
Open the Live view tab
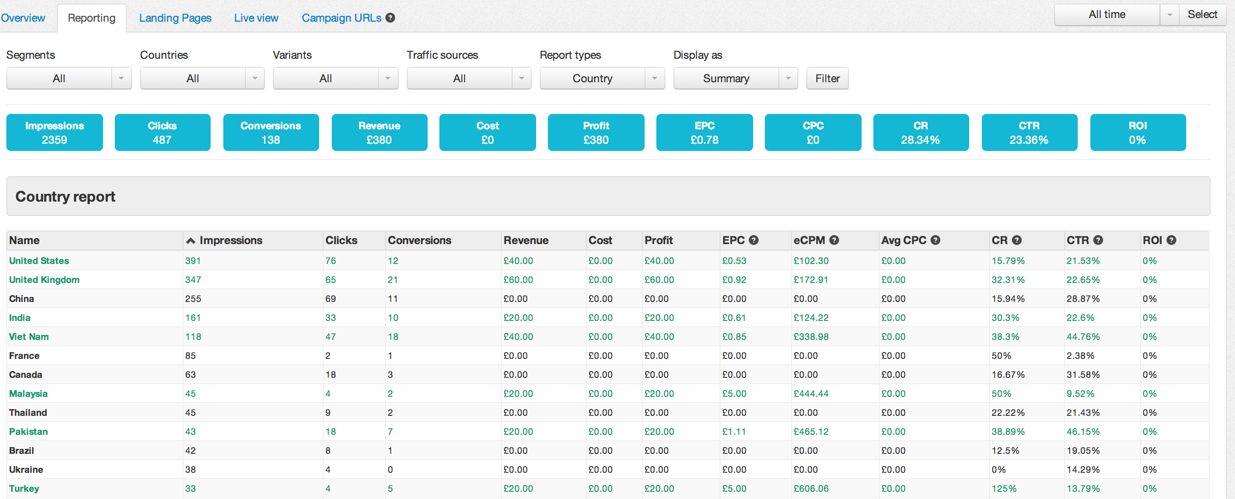(256, 18)
